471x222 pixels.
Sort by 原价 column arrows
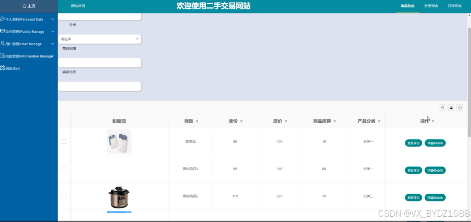coord(286,121)
